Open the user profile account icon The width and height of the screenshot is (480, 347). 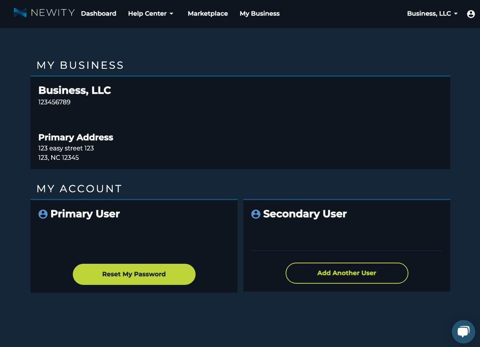coord(471,14)
